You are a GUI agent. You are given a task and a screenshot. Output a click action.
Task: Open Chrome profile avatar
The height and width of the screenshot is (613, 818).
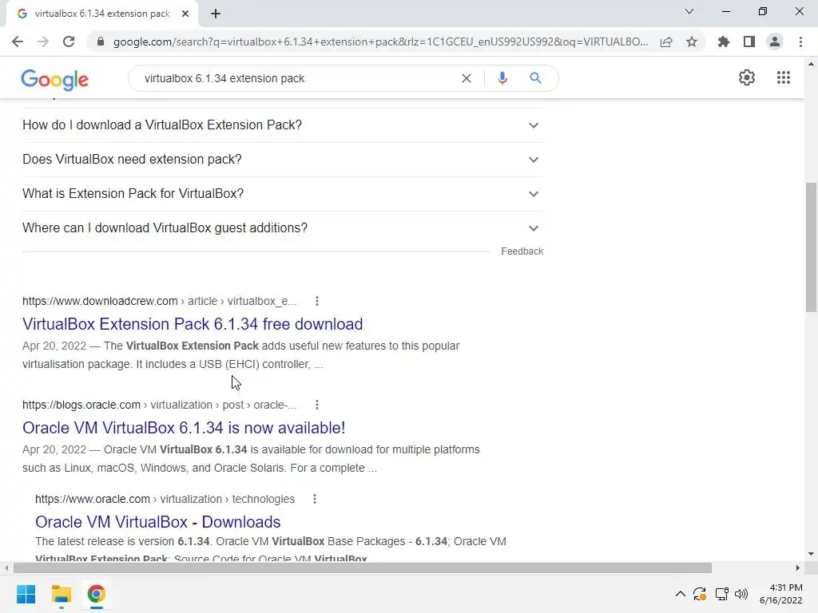775,42
